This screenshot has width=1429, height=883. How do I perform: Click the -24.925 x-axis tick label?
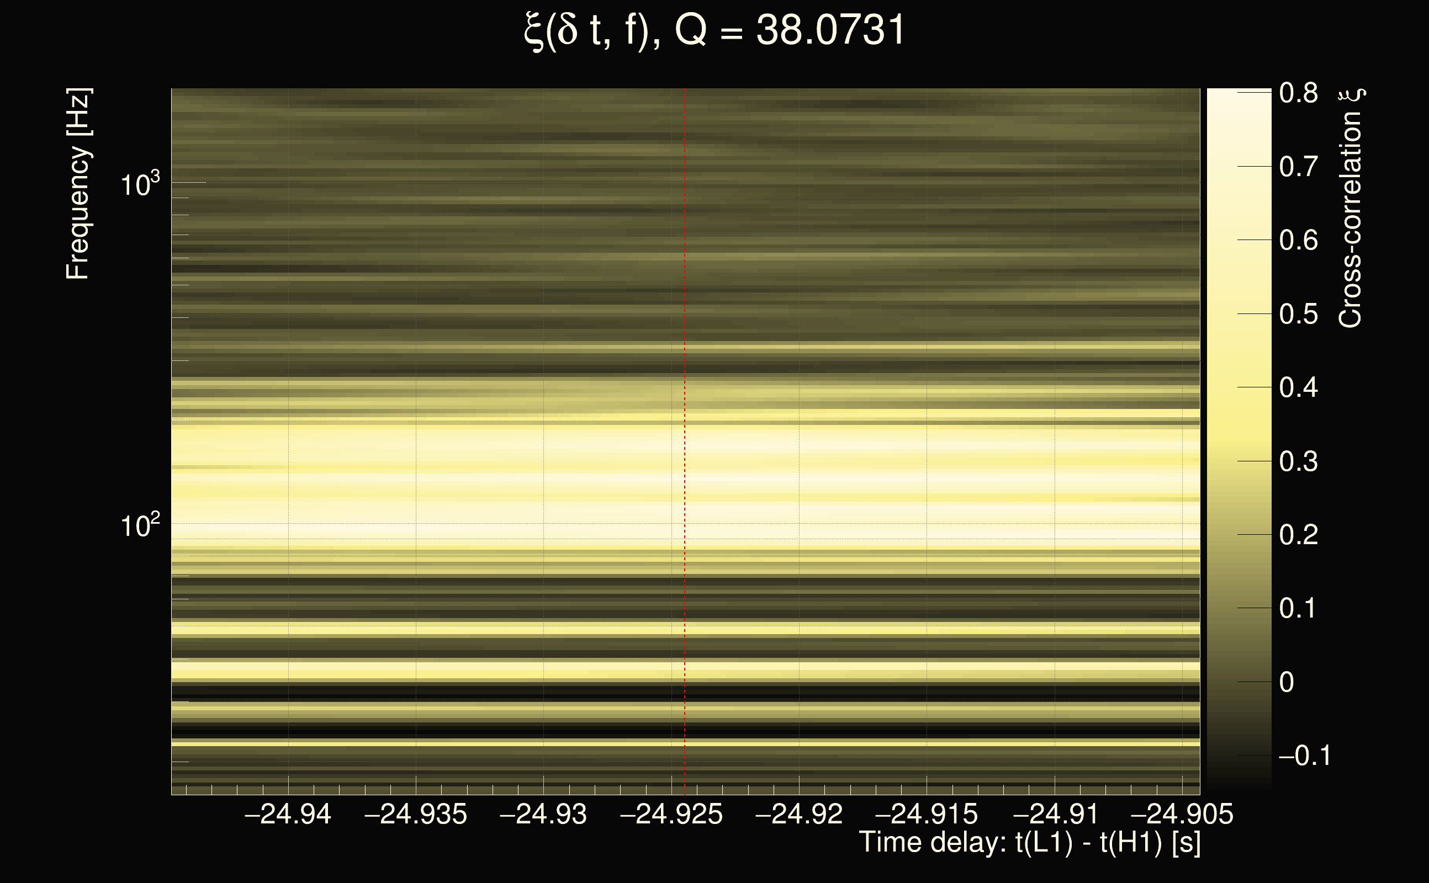pos(671,814)
